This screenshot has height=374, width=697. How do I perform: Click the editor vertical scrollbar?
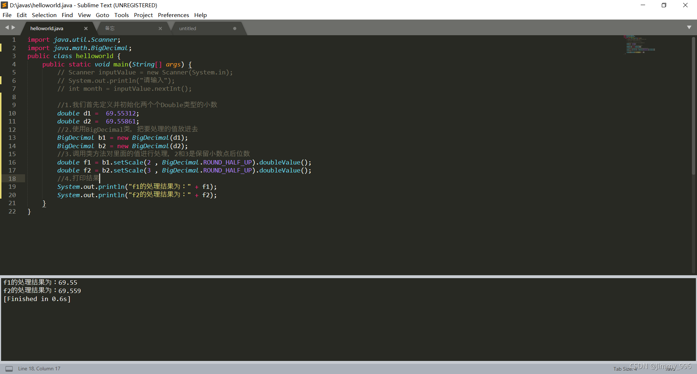694,105
